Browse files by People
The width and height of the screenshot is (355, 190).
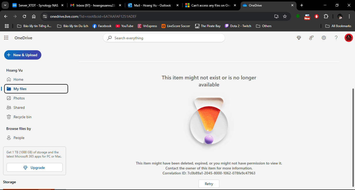(x=36, y=138)
